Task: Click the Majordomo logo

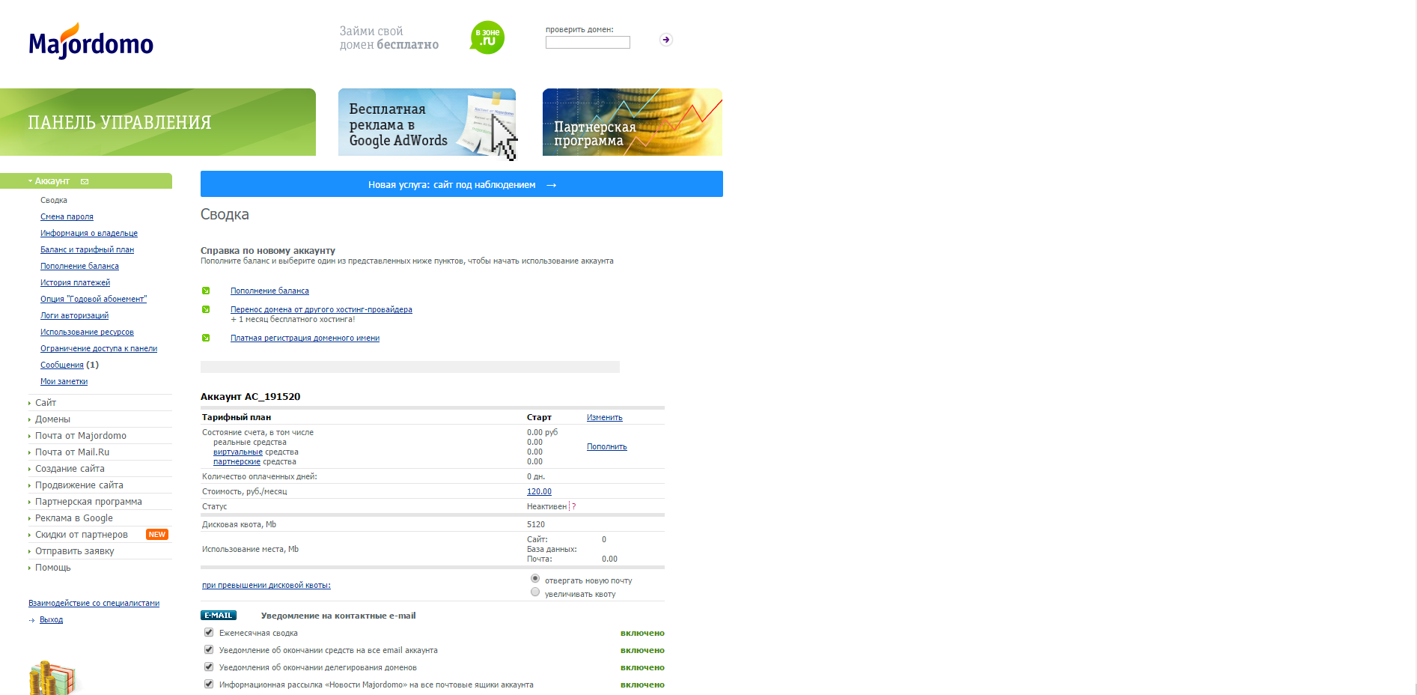Action: click(x=91, y=42)
